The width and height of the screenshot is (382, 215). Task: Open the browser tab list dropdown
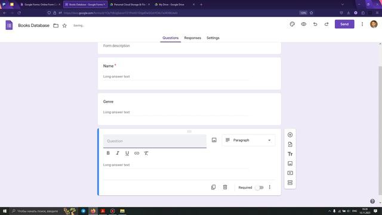coord(342,4)
